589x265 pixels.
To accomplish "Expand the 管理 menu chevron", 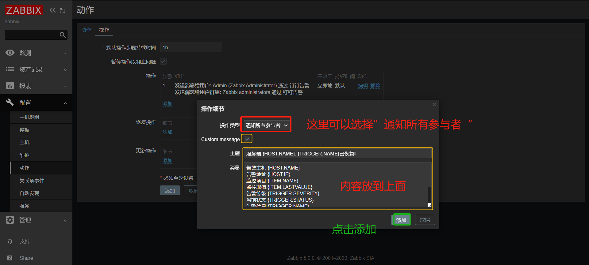I will (65, 220).
